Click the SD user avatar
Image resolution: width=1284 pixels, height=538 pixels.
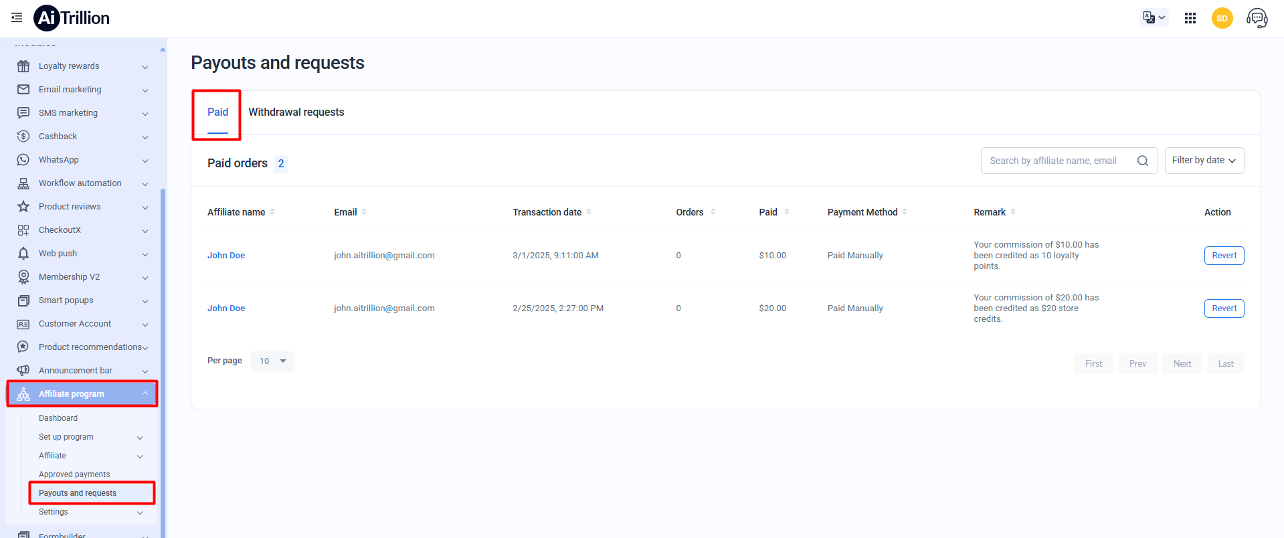(x=1222, y=18)
